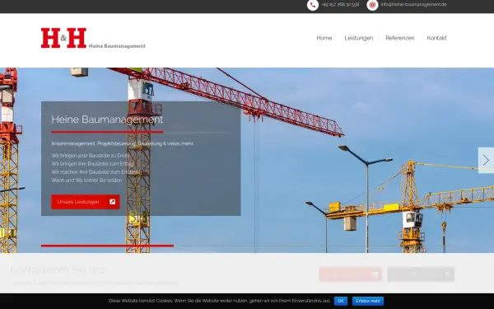Viewport: 494px width, 309px height.
Task: Click the cookie notice message text
Action: 219,301
